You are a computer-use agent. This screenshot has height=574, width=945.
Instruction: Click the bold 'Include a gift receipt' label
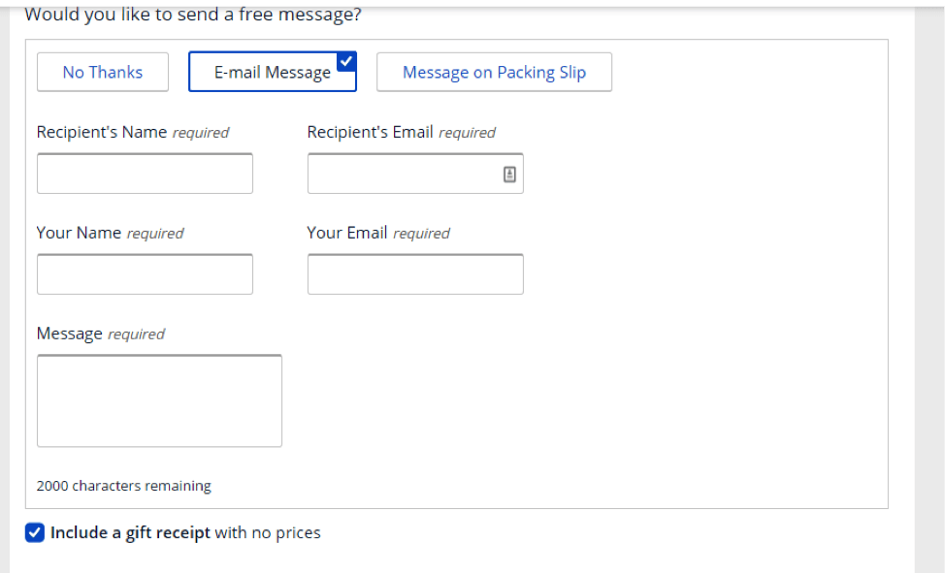pos(130,533)
